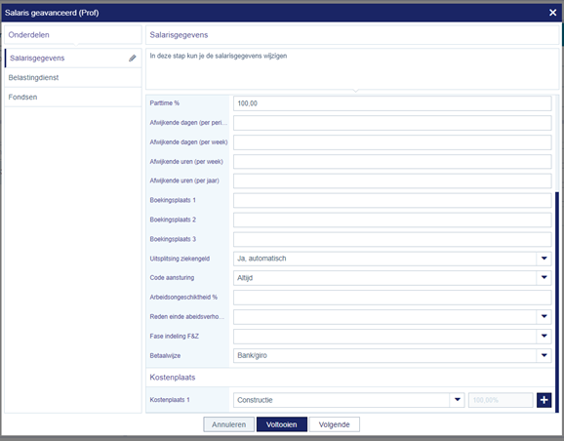Image resolution: width=564 pixels, height=441 pixels.
Task: Click the Parttime % input field
Action: pos(392,103)
